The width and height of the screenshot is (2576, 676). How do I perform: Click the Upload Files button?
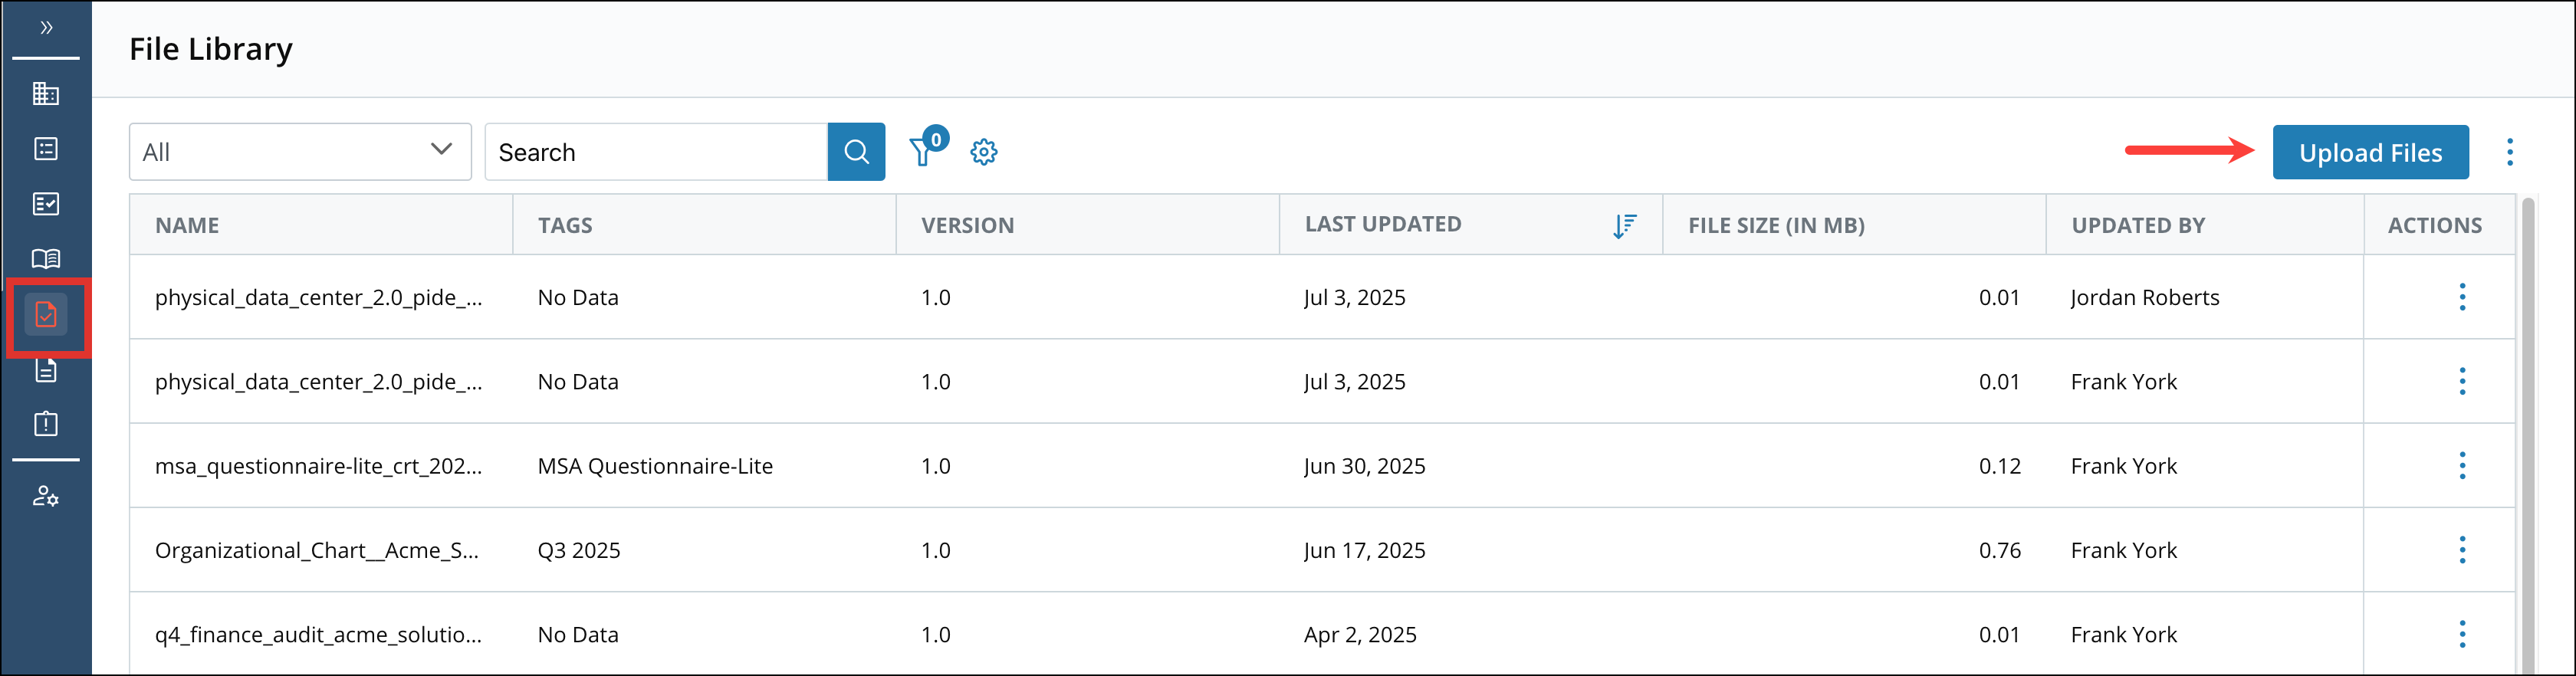(2371, 152)
